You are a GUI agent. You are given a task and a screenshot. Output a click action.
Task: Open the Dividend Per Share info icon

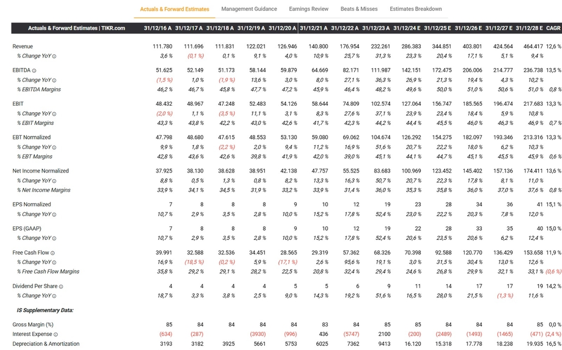point(61,286)
